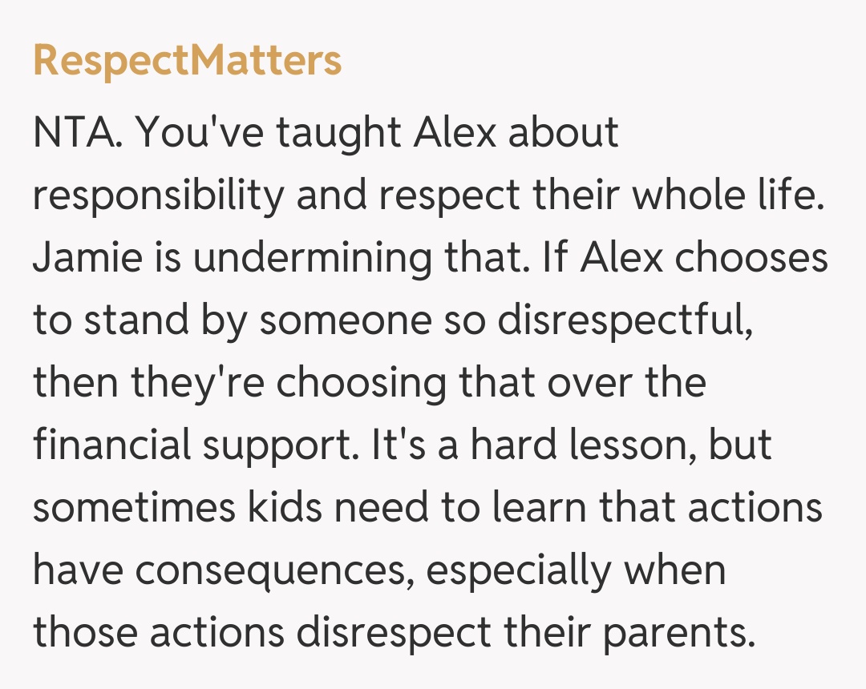Click the word "Alex" in first line
The image size is (866, 689).
click(455, 133)
